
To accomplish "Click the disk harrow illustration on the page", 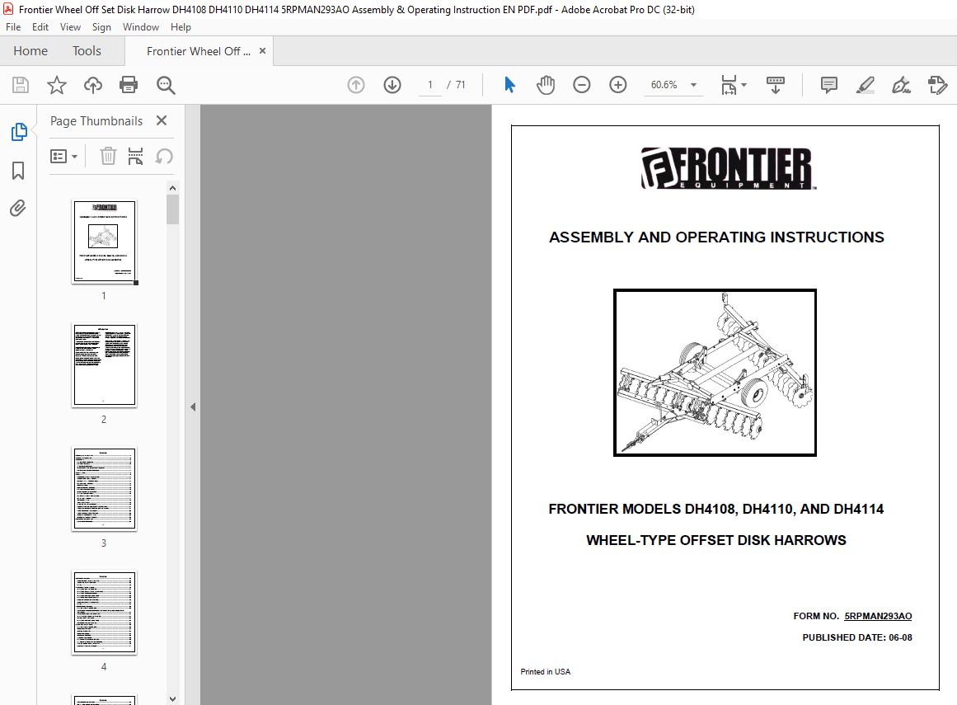I will coord(715,373).
